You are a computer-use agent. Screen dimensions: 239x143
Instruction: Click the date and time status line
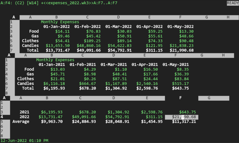pos(25,140)
